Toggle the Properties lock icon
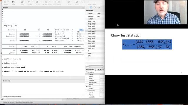The width and height of the screenshot is (188, 105). click(x=95, y=70)
